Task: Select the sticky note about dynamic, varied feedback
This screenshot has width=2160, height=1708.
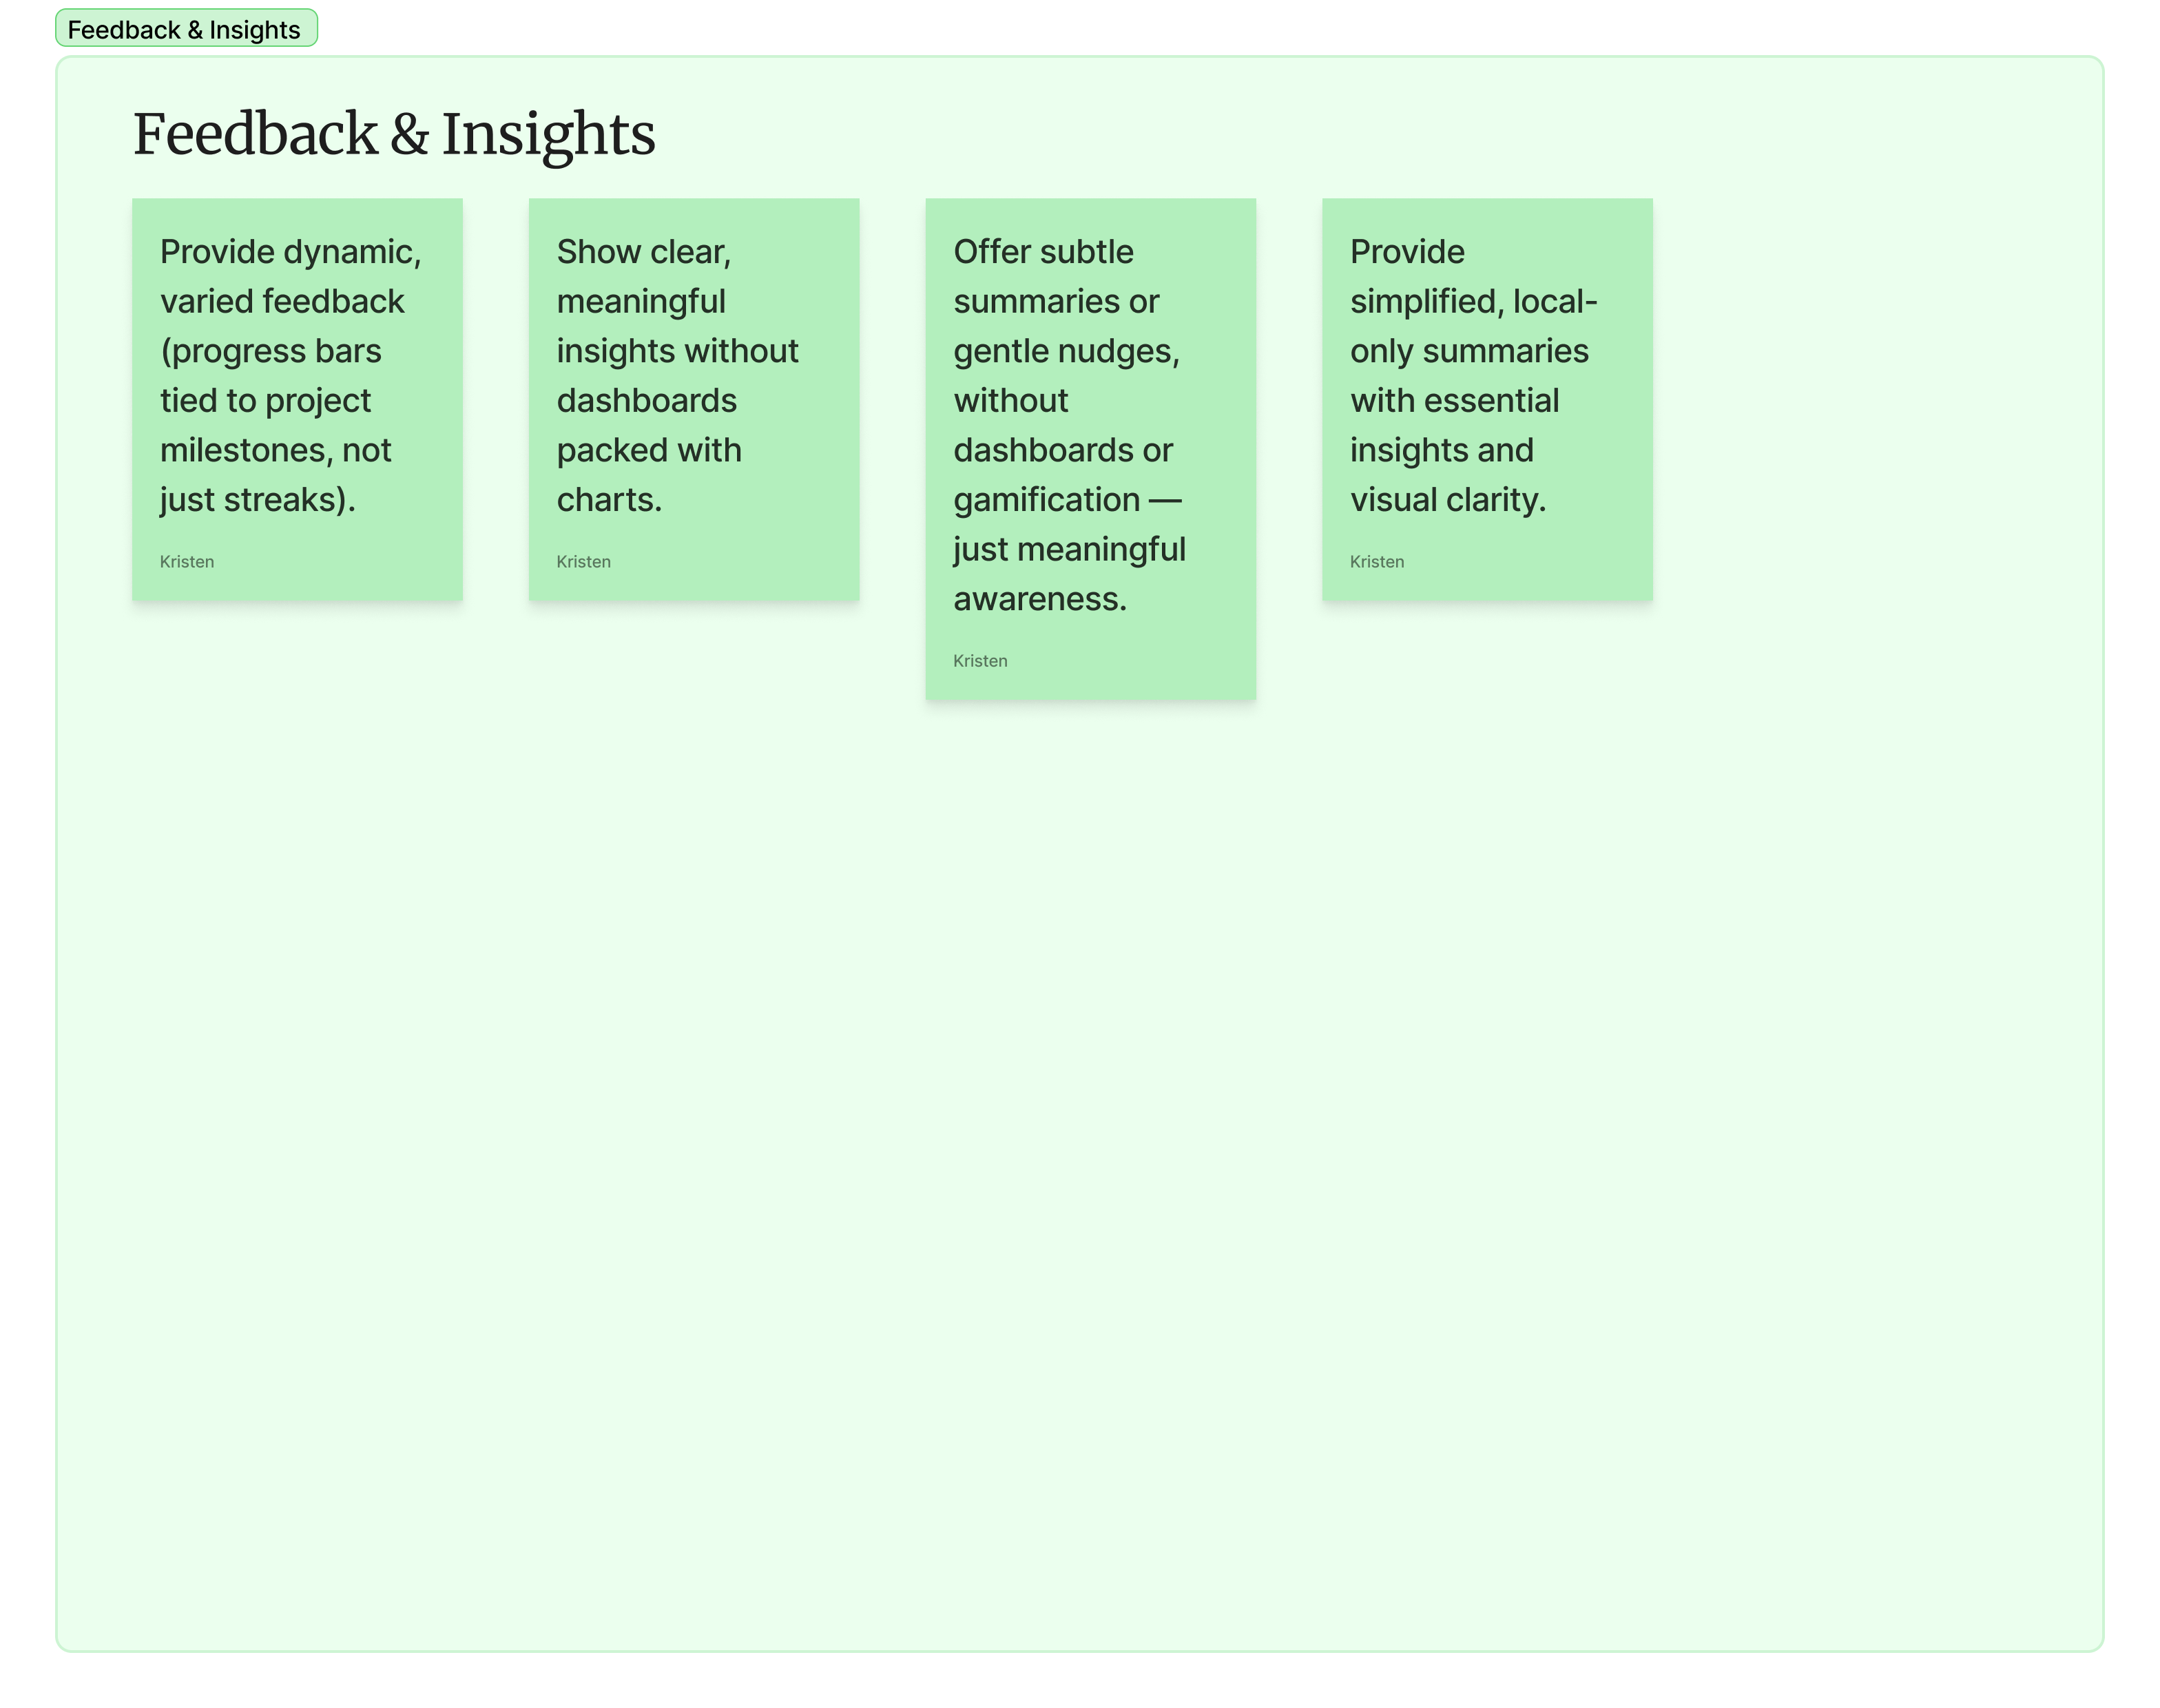Action: (x=297, y=399)
